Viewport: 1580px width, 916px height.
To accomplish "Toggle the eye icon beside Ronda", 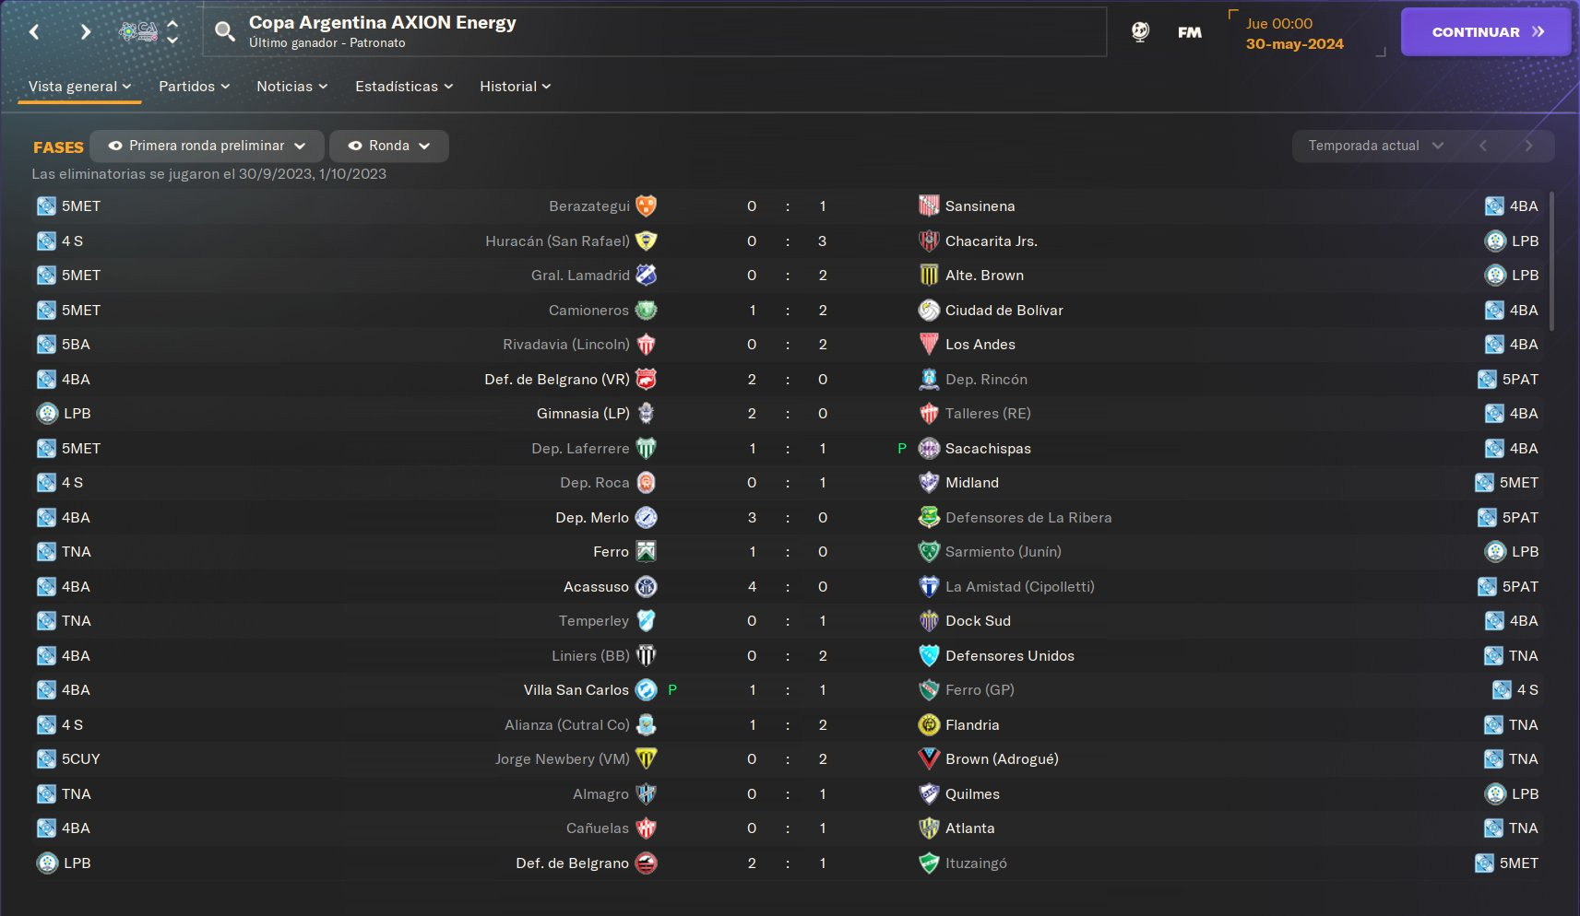I will [354, 146].
